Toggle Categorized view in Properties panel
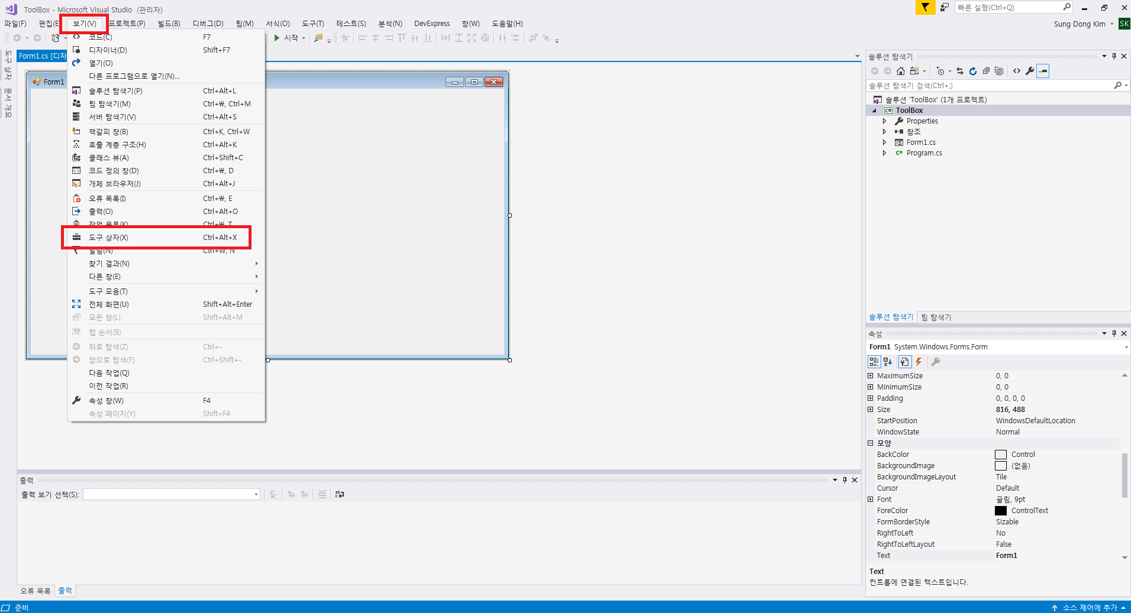Screen dimensions: 1131x613 [874, 362]
